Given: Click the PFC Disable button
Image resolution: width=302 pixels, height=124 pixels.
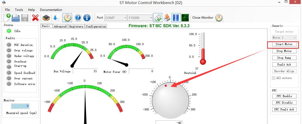Looking at the screenshot, I should [x=284, y=103].
